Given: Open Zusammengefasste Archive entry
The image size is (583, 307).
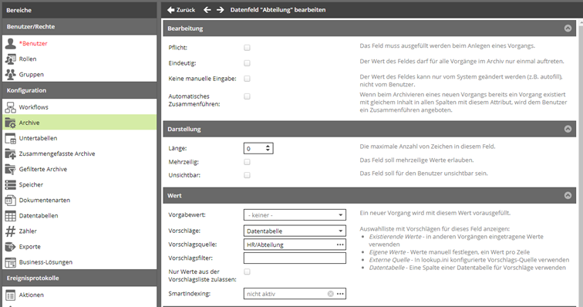Looking at the screenshot, I should point(57,153).
